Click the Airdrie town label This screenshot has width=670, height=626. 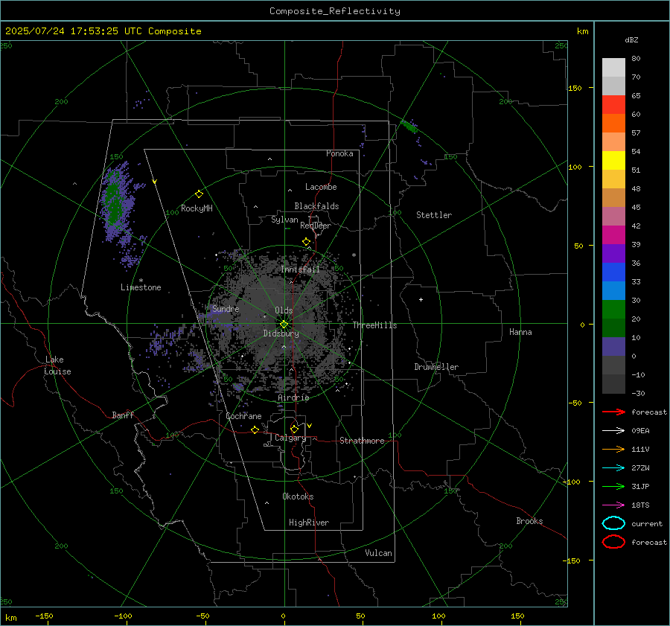pos(293,397)
